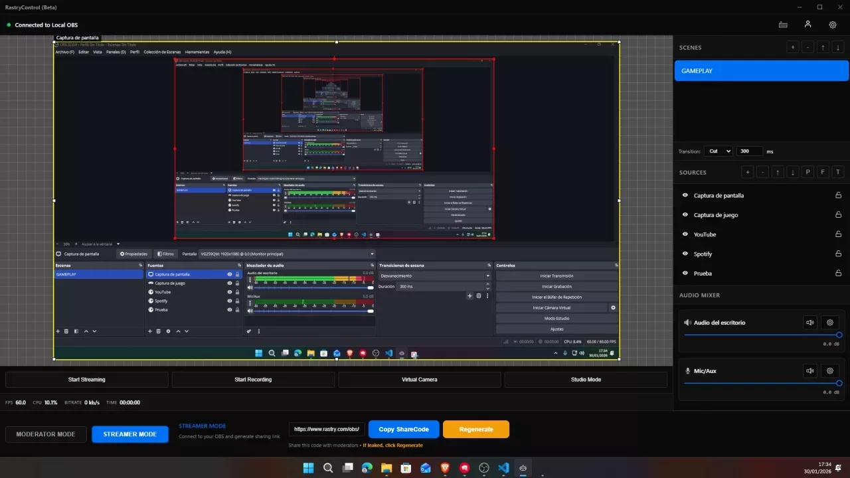The image size is (850, 478).
Task: Toggle the Virtual Camera button
Action: click(420, 380)
